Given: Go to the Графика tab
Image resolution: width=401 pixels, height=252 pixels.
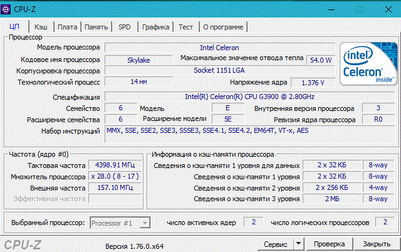Looking at the screenshot, I should 155,27.
